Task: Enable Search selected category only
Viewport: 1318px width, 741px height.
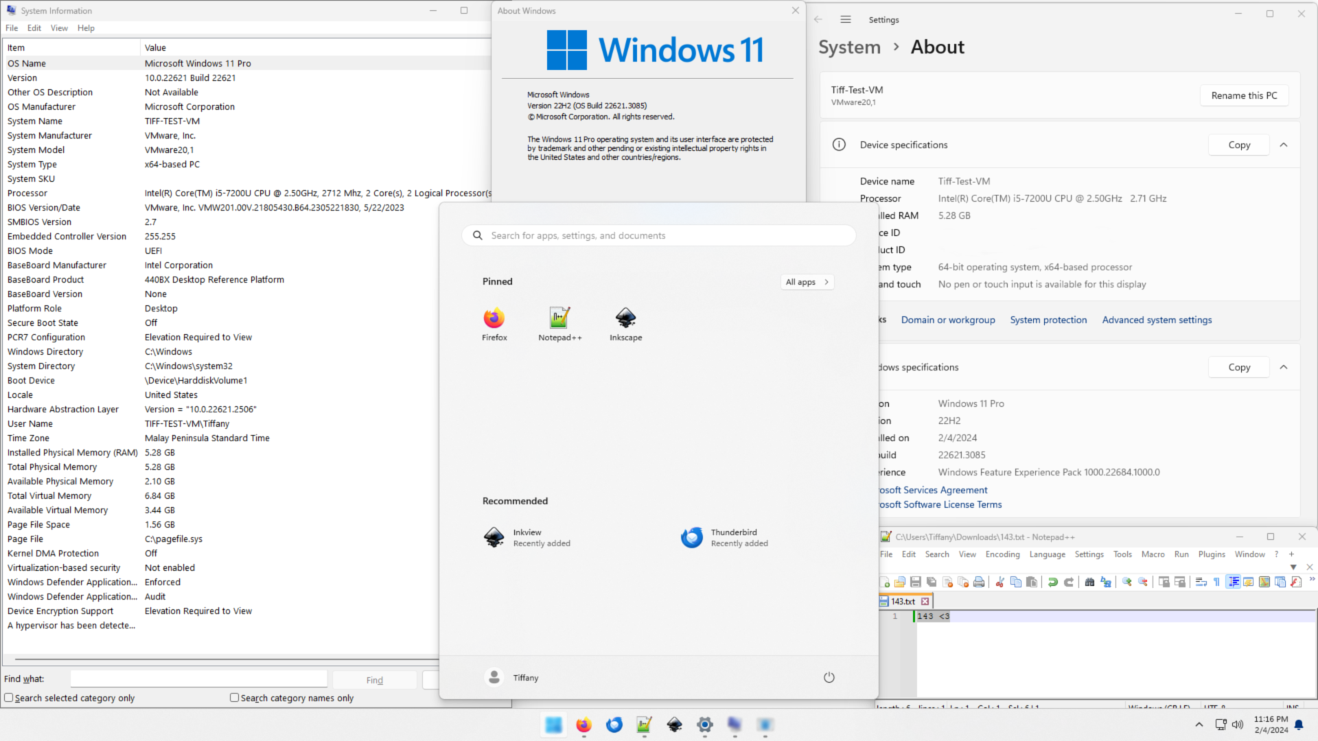Action: click(10, 698)
